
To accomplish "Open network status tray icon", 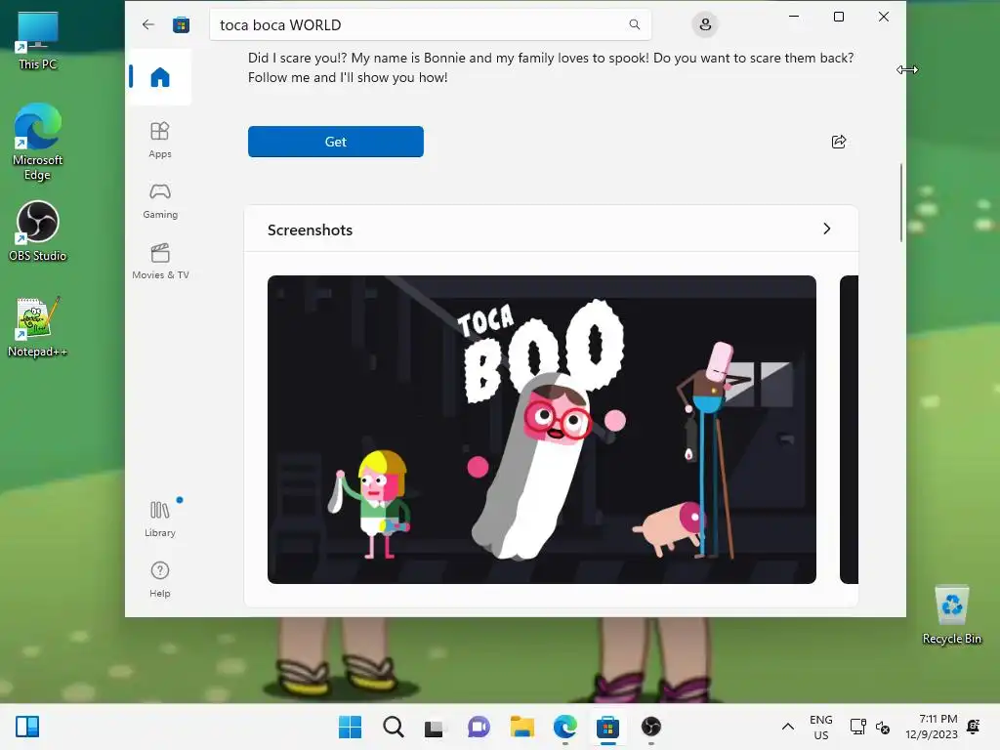I will 857,727.
